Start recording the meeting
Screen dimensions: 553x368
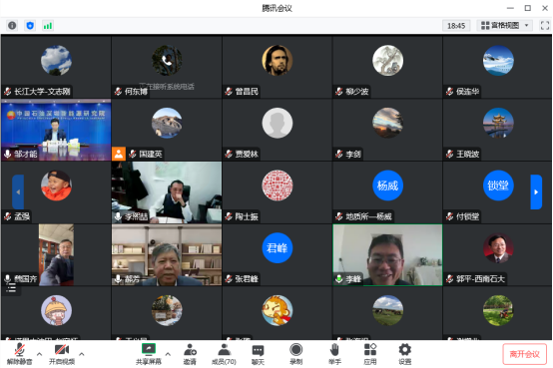click(295, 354)
